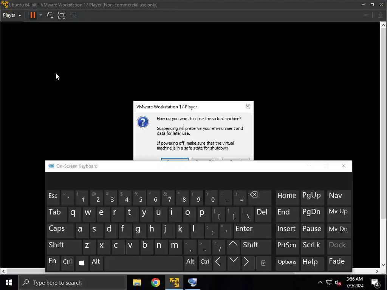Open Help on the On-Screen Keyboard

312,263
